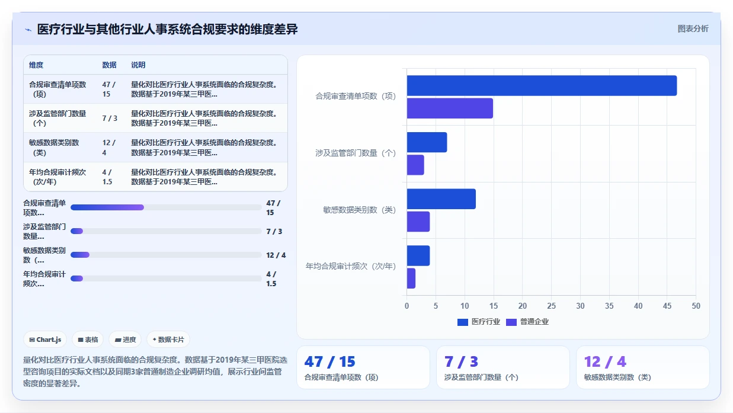Click the 年均合规审计频次 progress bar
Viewport: 733px width, 413px height.
166,278
